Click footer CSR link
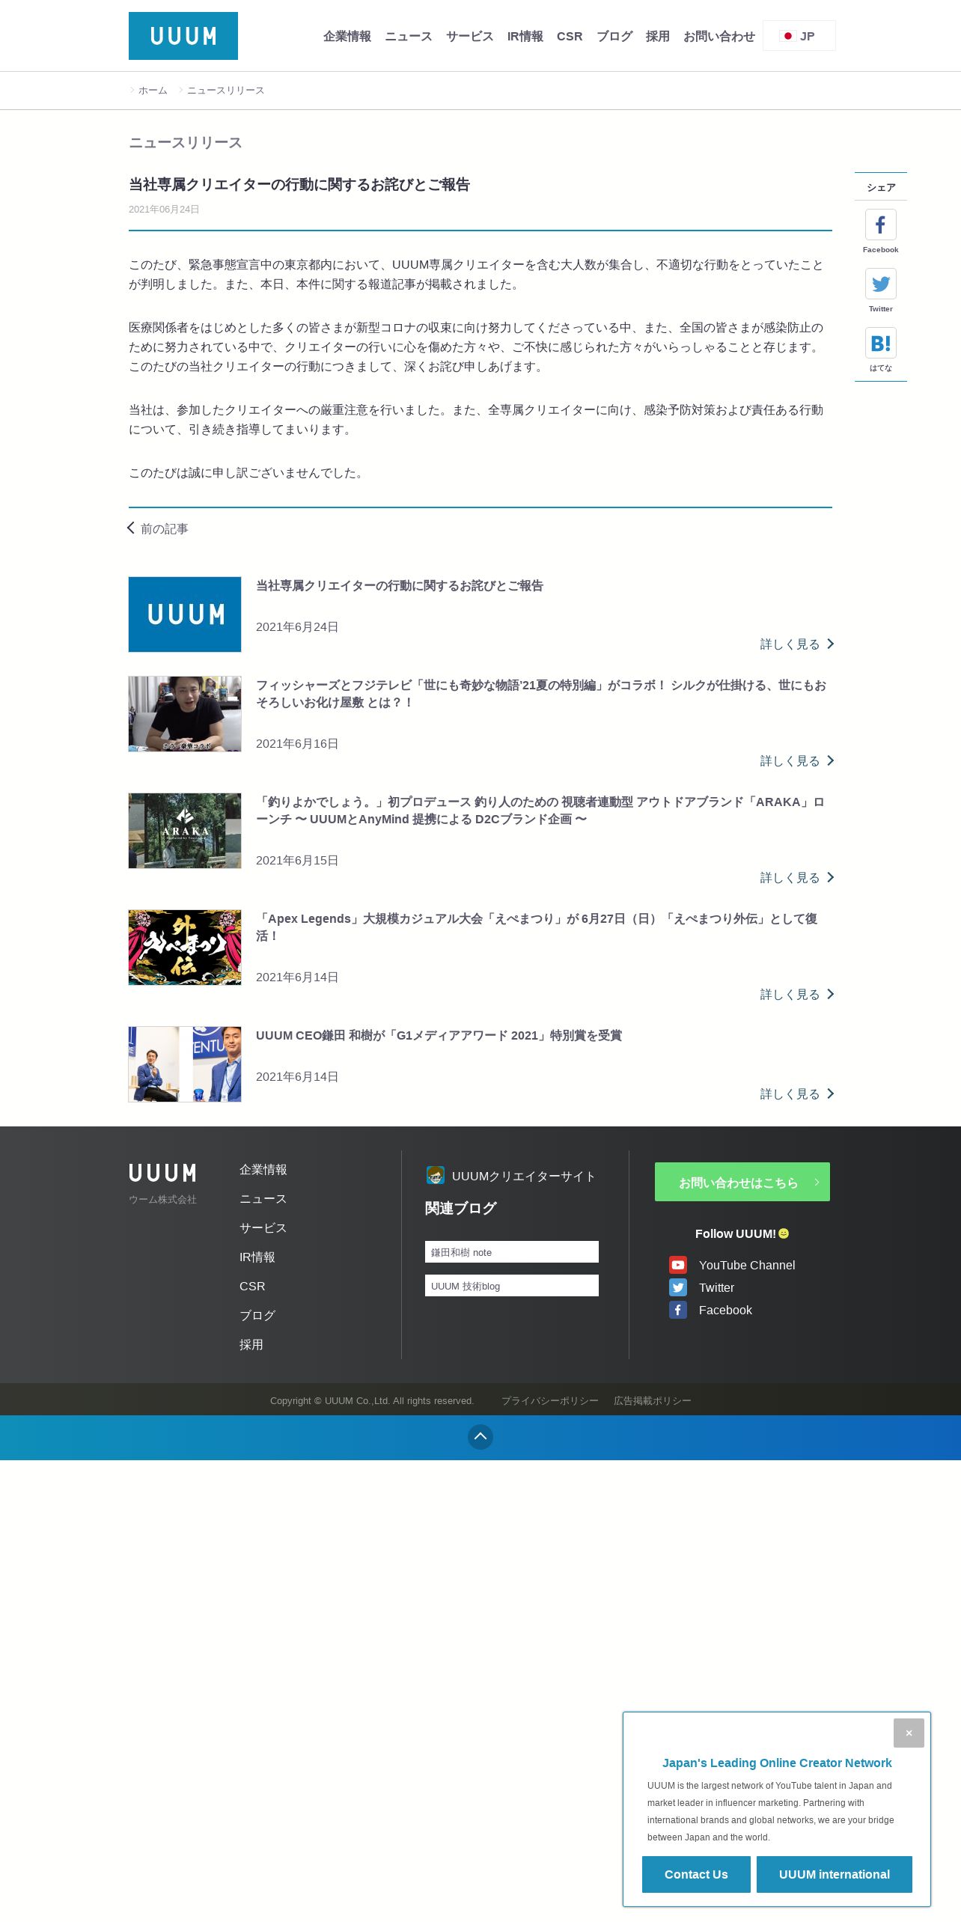The image size is (961, 1922). [252, 1287]
